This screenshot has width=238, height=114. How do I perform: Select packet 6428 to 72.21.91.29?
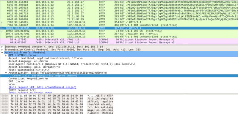119,17
